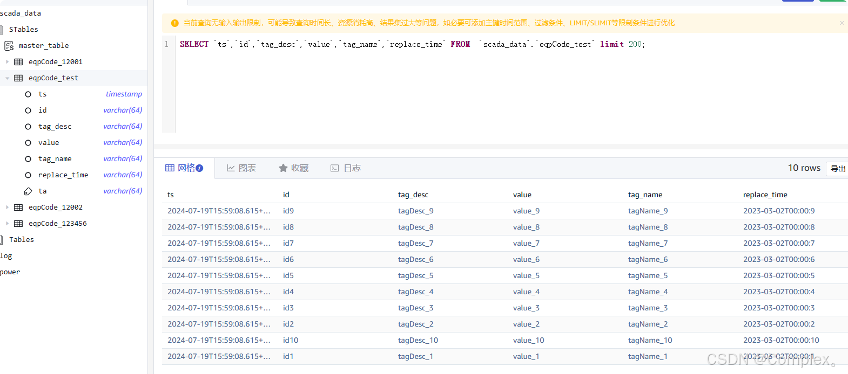Click the table icon beside eqpCode_12002
This screenshot has height=374, width=848.
click(18, 207)
